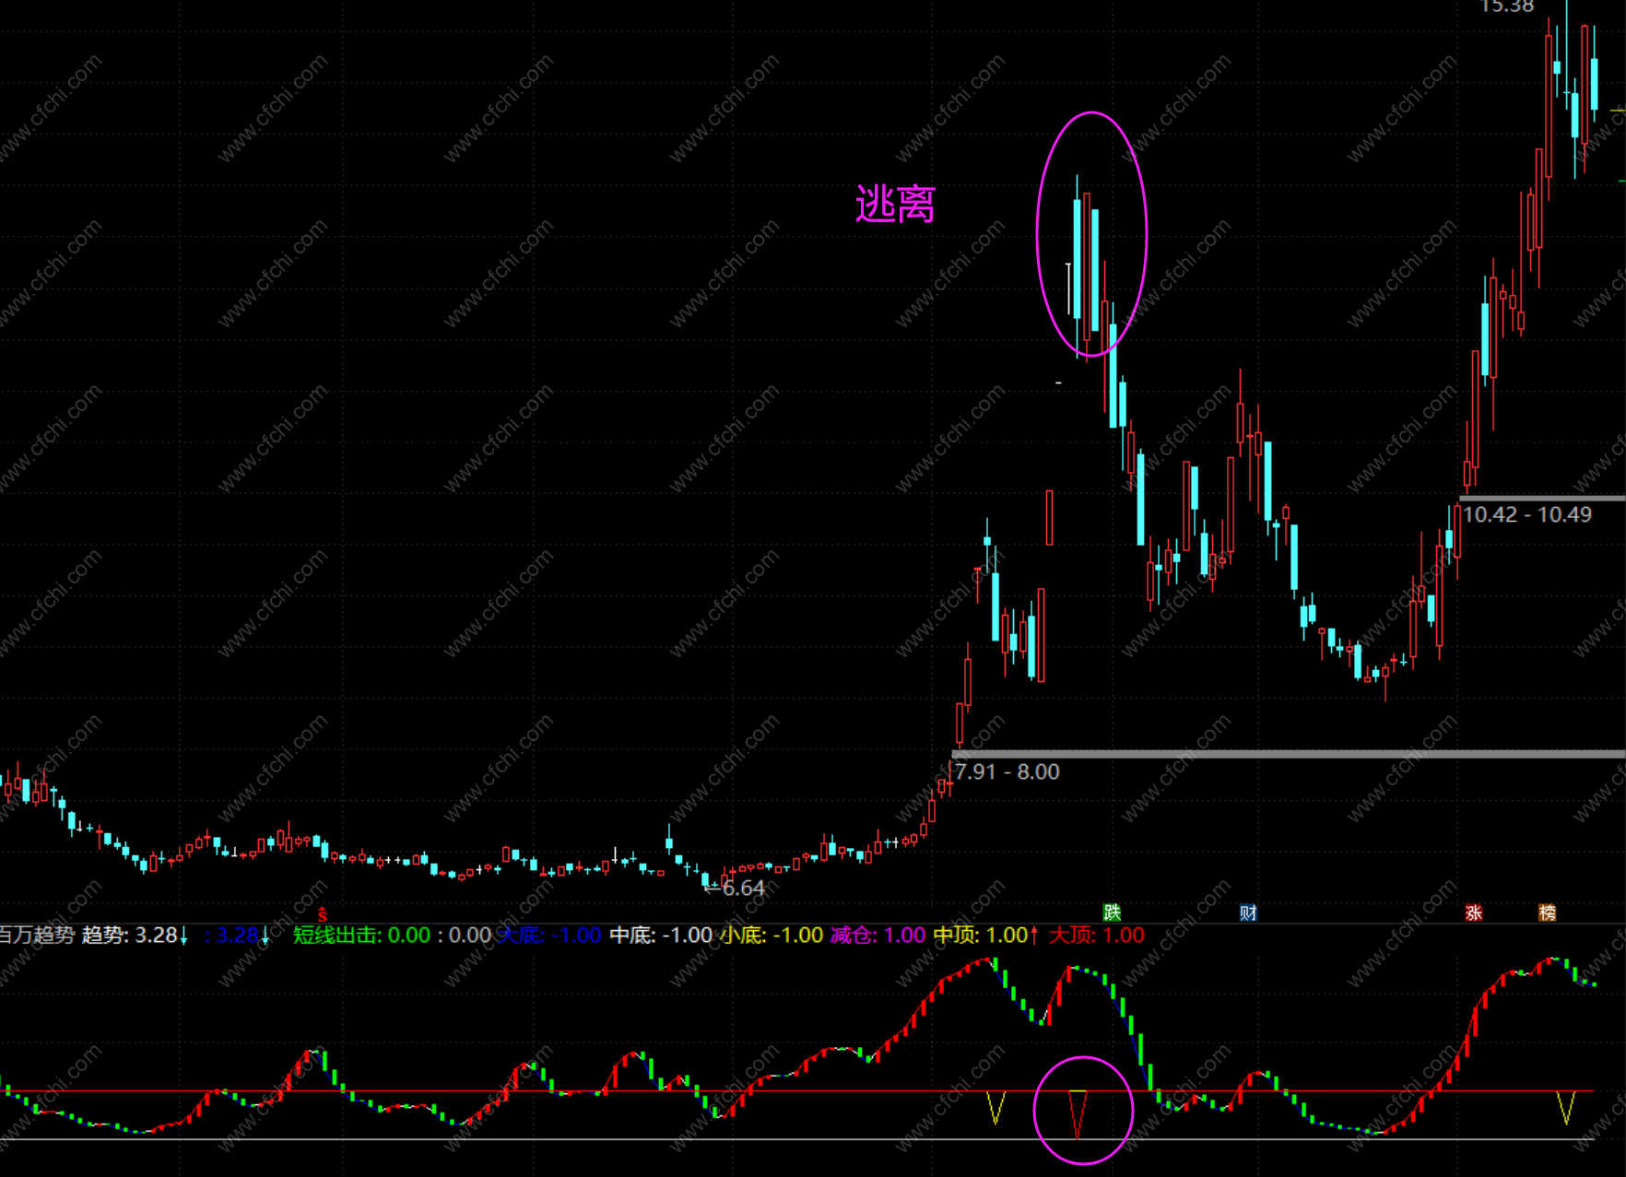
Task: Click the 大顶: 1.00 indicator value
Action: point(1097,935)
